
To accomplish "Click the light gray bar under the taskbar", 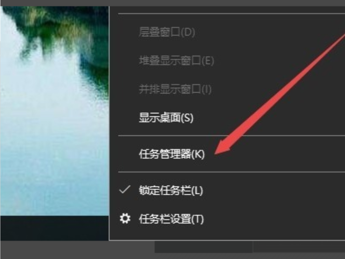I will (x=77, y=250).
